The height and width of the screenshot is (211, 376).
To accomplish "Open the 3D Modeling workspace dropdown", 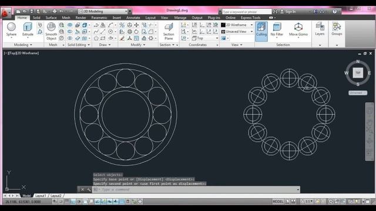I will point(103,11).
